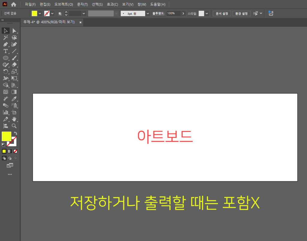Collapse the toolbar with double arrows
The width and height of the screenshot is (307, 241).
coord(2,20)
